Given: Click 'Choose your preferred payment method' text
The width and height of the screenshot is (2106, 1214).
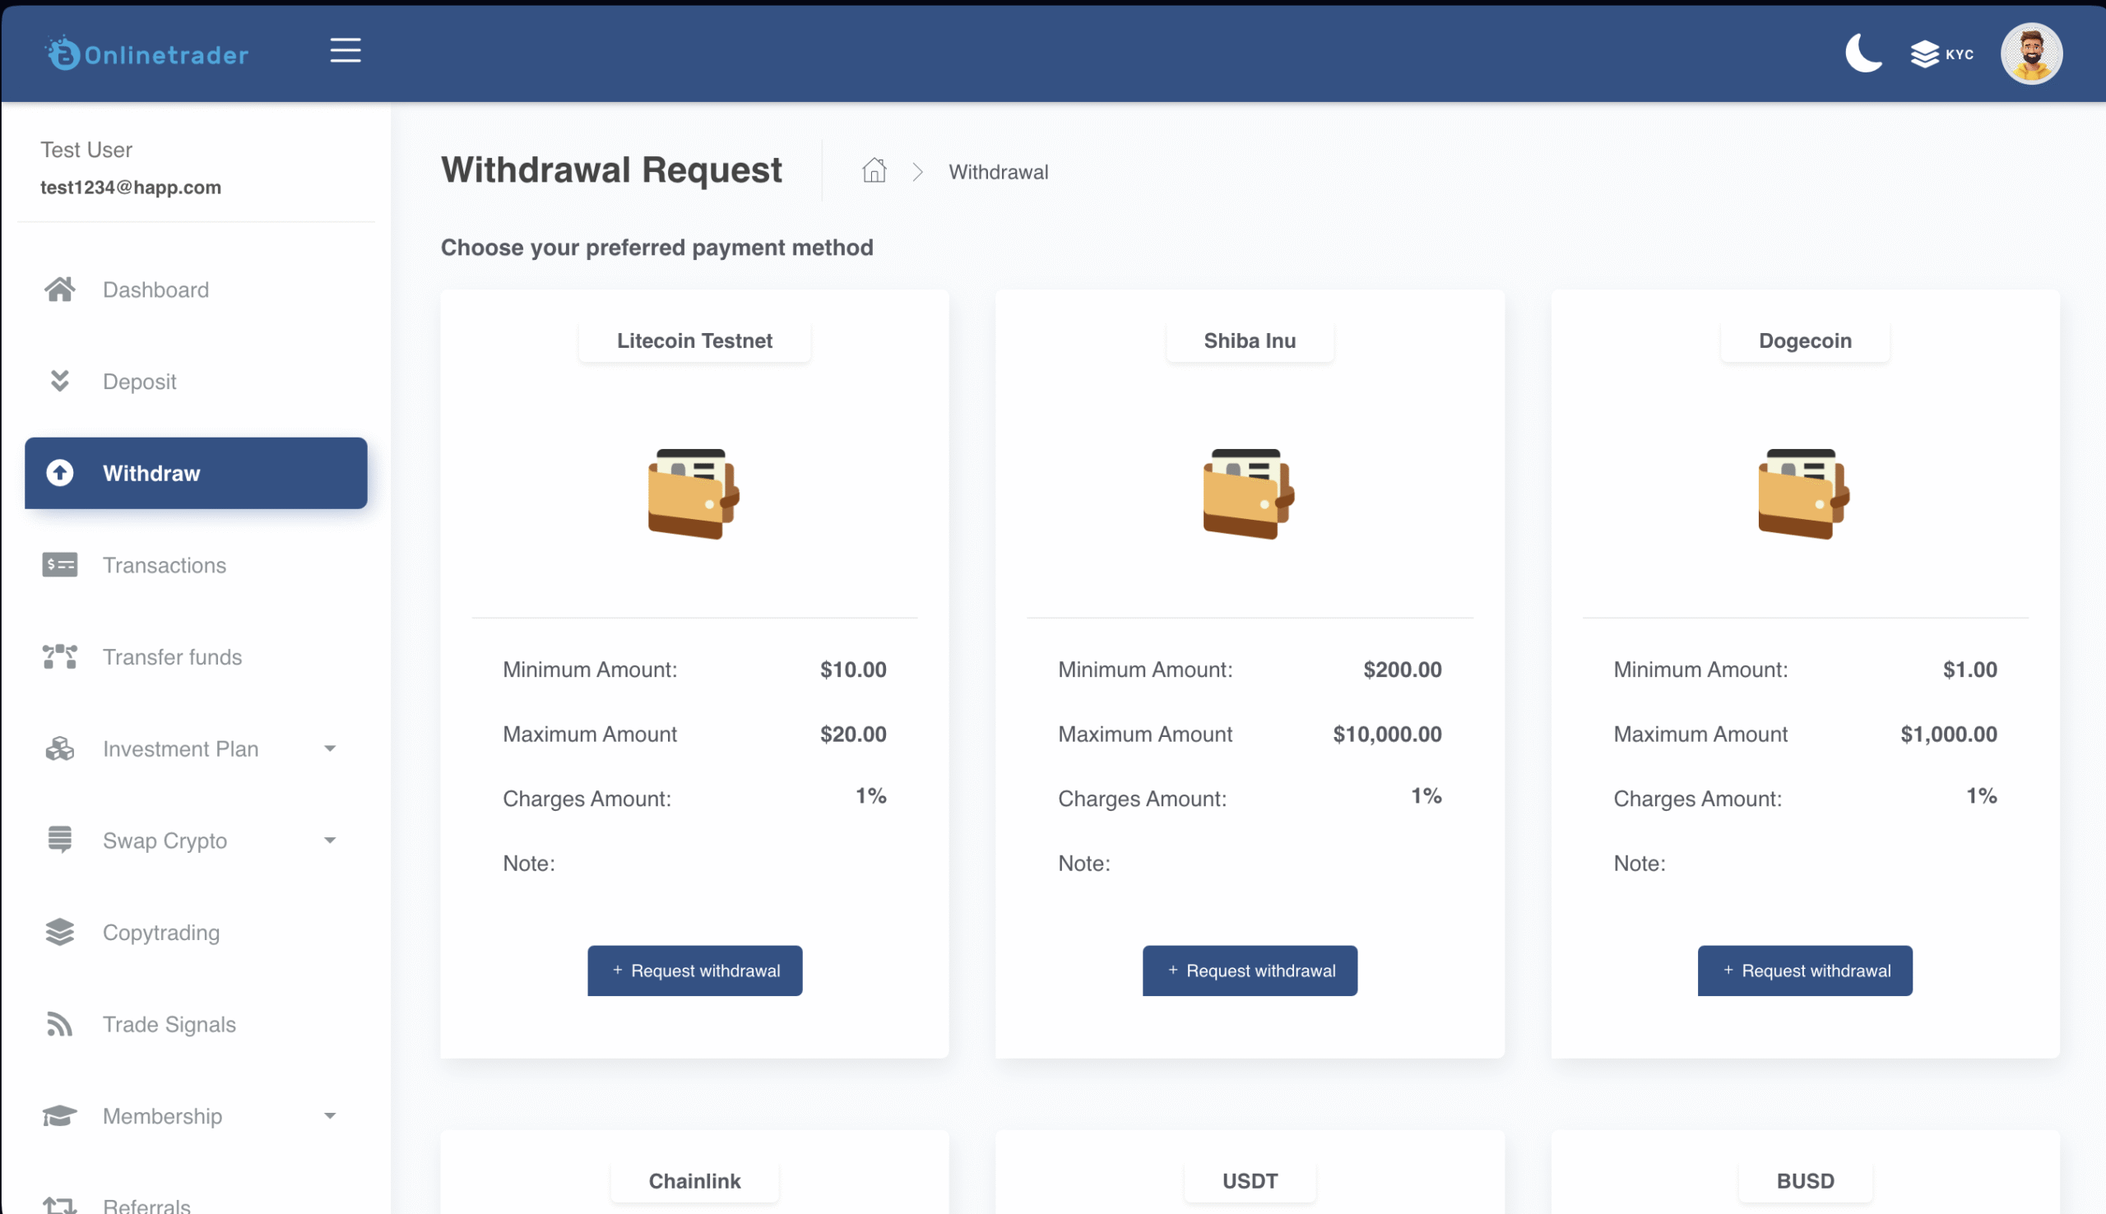Looking at the screenshot, I should pyautogui.click(x=656, y=247).
